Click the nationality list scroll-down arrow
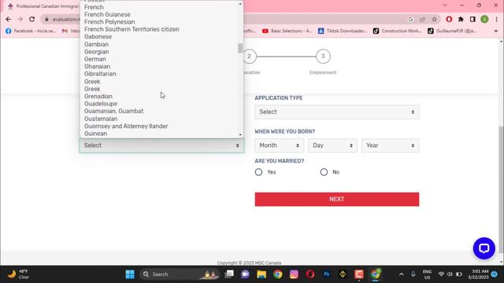This screenshot has height=283, width=504. pyautogui.click(x=240, y=134)
